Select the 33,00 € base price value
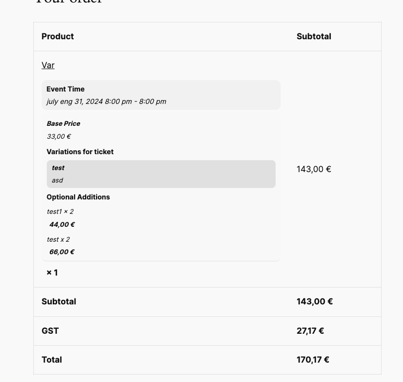 (59, 136)
